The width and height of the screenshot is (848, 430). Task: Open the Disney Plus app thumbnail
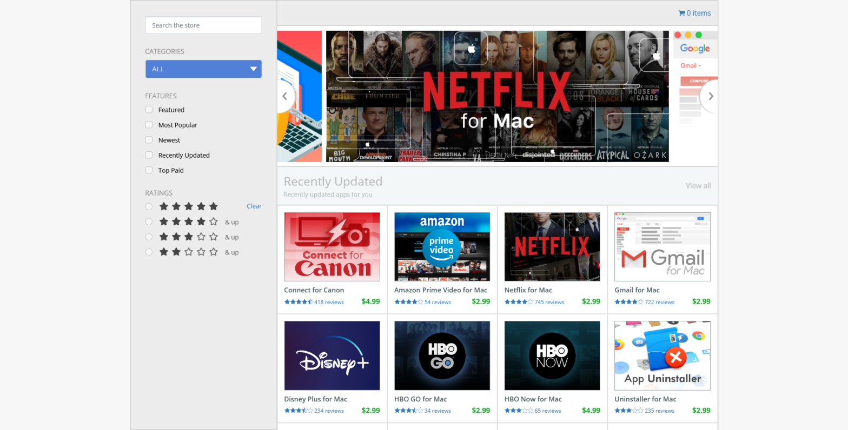coord(332,356)
